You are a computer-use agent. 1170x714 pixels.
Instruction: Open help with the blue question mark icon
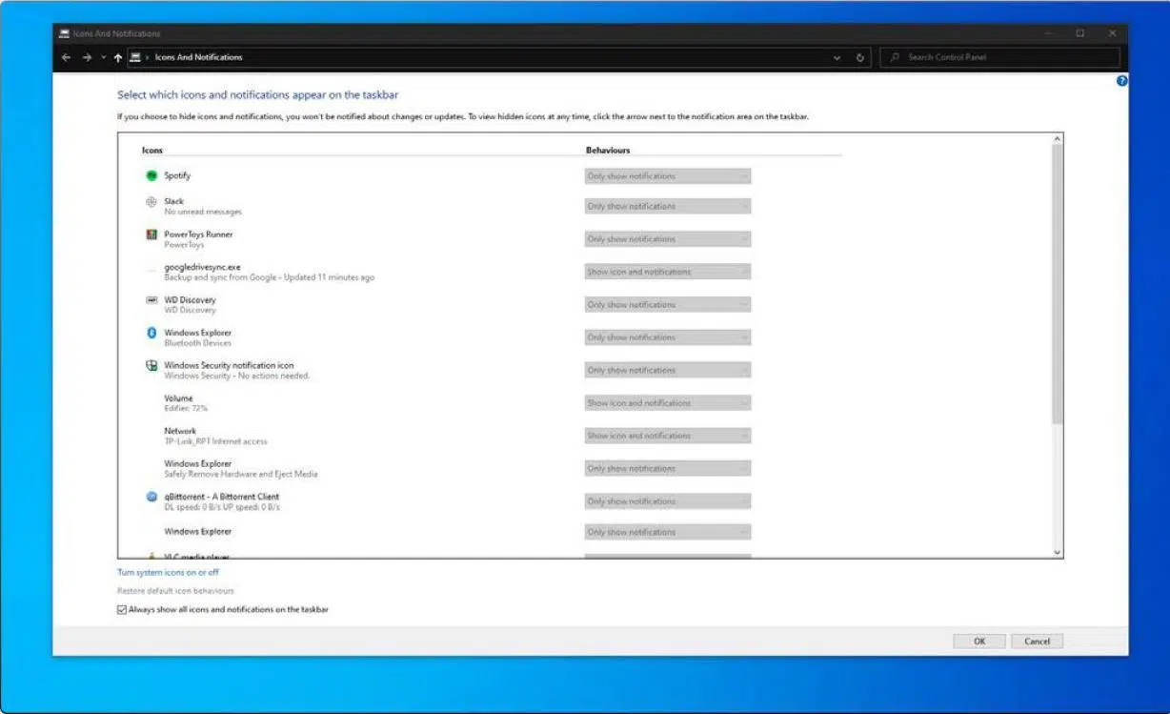click(x=1121, y=81)
